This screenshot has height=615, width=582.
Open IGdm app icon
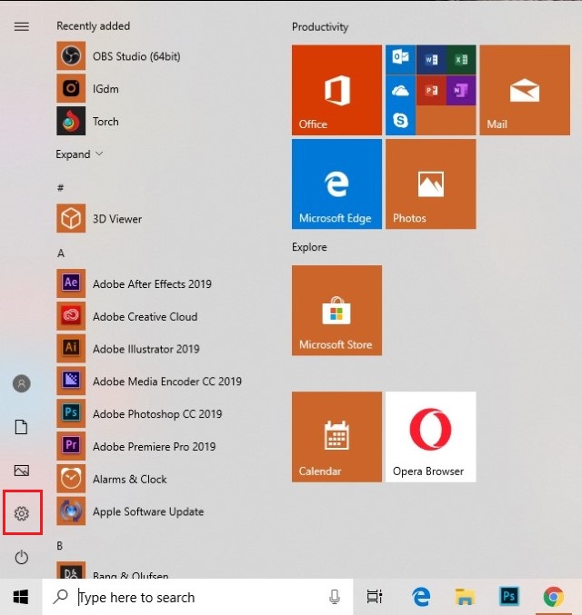point(71,89)
